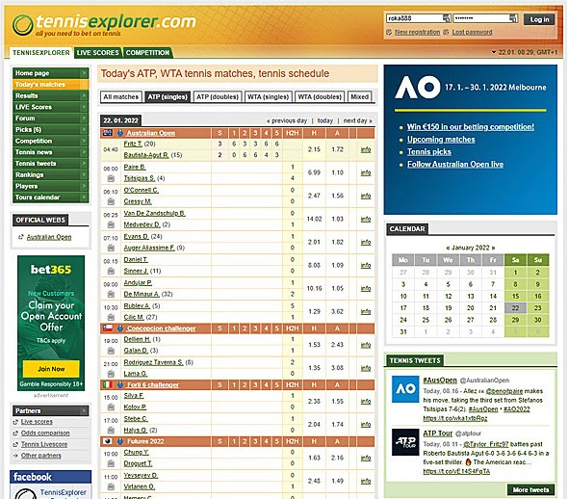Viewport: 568px width, 499px height.
Task: Click the AO avatar in Tennis Tweets
Action: pyautogui.click(x=405, y=389)
